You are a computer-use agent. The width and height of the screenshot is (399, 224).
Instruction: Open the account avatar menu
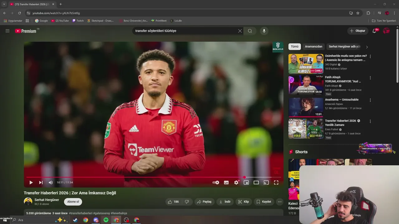(x=387, y=31)
